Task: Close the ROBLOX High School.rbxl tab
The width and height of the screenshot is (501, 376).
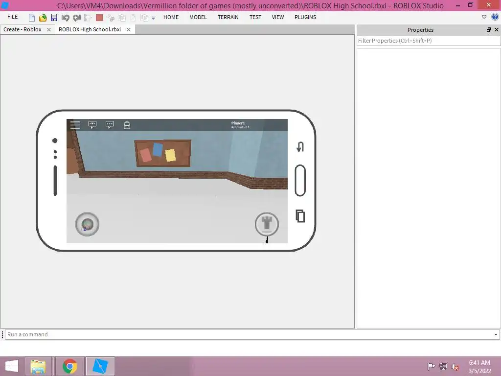Action: [129, 30]
